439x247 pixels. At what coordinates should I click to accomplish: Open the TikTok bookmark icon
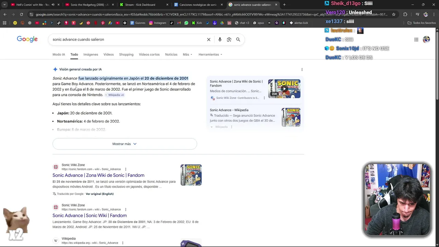click(x=171, y=23)
